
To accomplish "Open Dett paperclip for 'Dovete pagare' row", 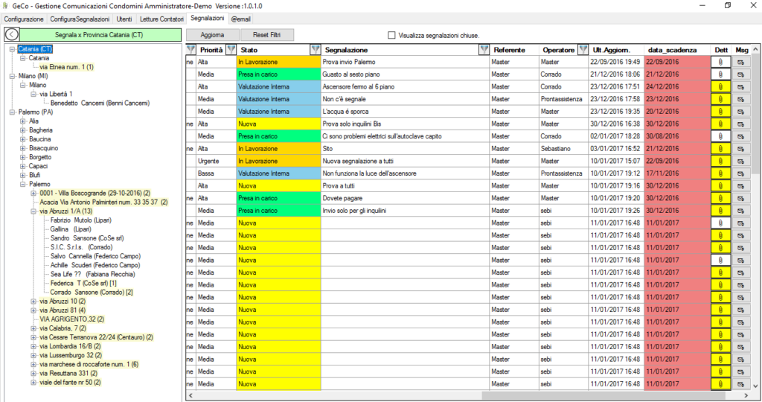I will [720, 198].
